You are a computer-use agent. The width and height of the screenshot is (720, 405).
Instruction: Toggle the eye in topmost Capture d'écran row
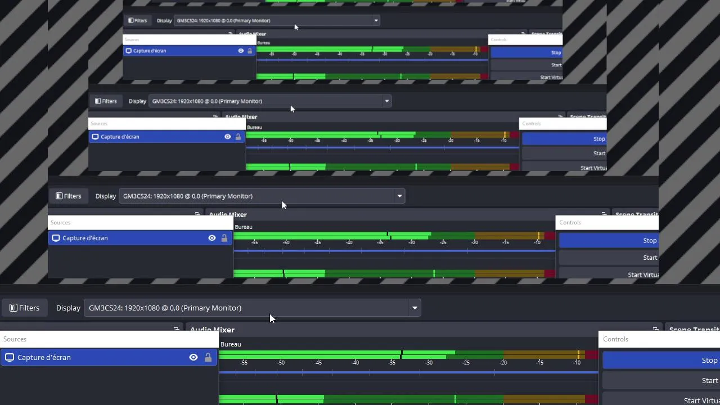[x=241, y=51]
